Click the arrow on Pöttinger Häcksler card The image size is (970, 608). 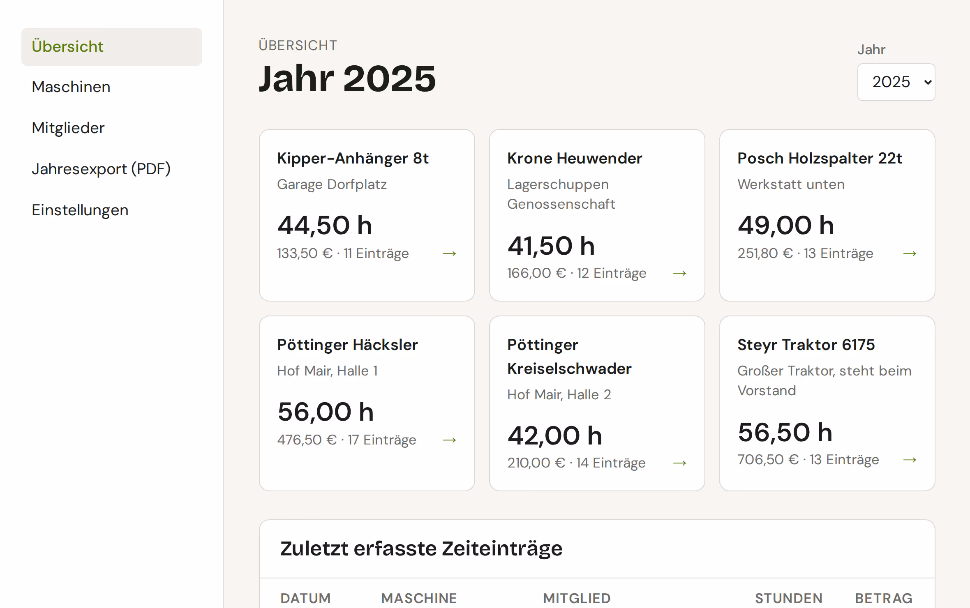[x=449, y=440]
